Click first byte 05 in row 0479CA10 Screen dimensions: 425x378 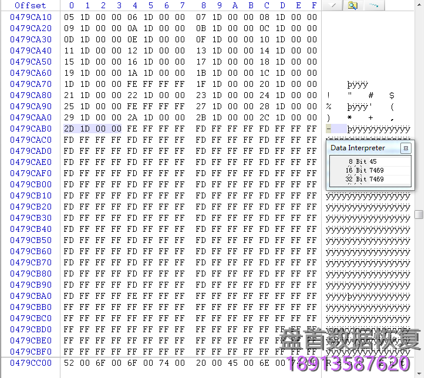(x=69, y=17)
